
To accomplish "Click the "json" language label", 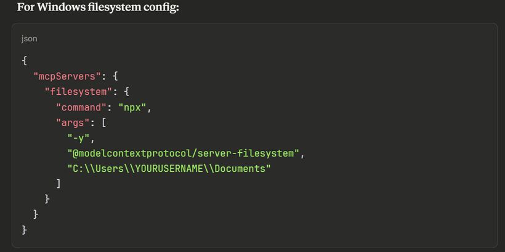I will pyautogui.click(x=29, y=38).
